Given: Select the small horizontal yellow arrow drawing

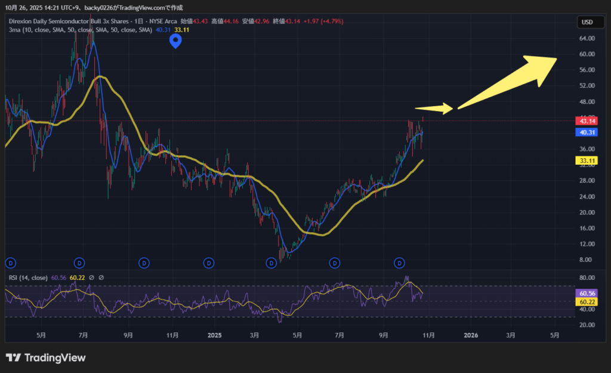Looking at the screenshot, I should [434, 108].
